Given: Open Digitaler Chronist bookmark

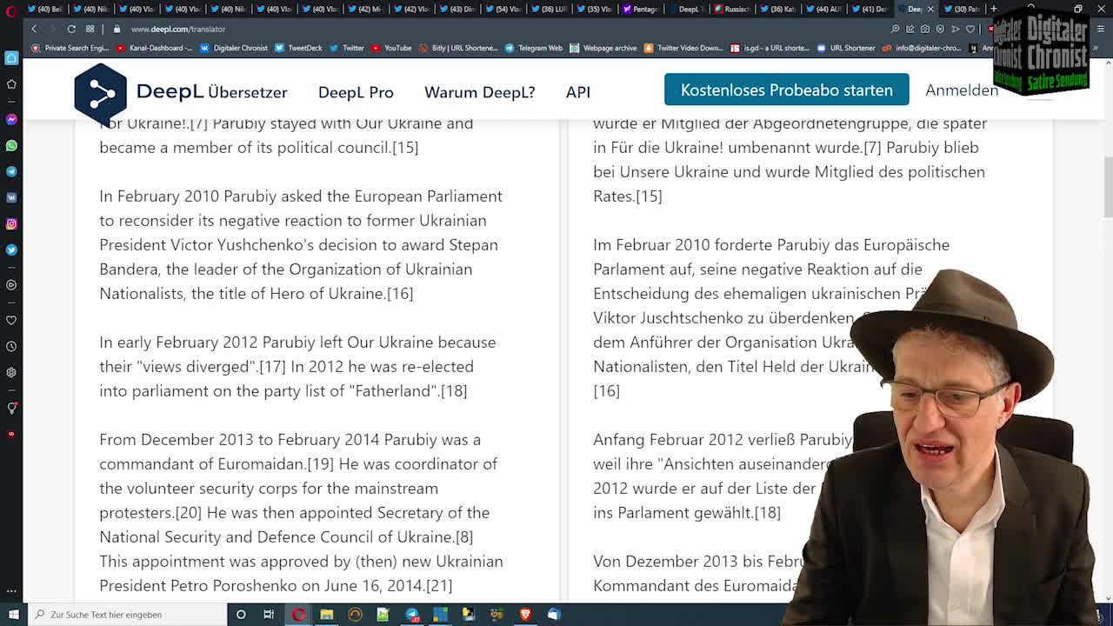Looking at the screenshot, I should [x=235, y=48].
